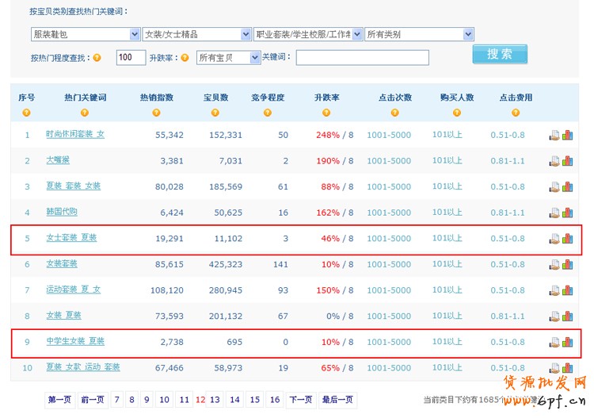
Task: Click the blue 搜索 button
Action: (x=499, y=54)
